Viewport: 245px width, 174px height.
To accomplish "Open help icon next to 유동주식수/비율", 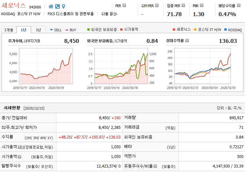I will click(x=155, y=166).
